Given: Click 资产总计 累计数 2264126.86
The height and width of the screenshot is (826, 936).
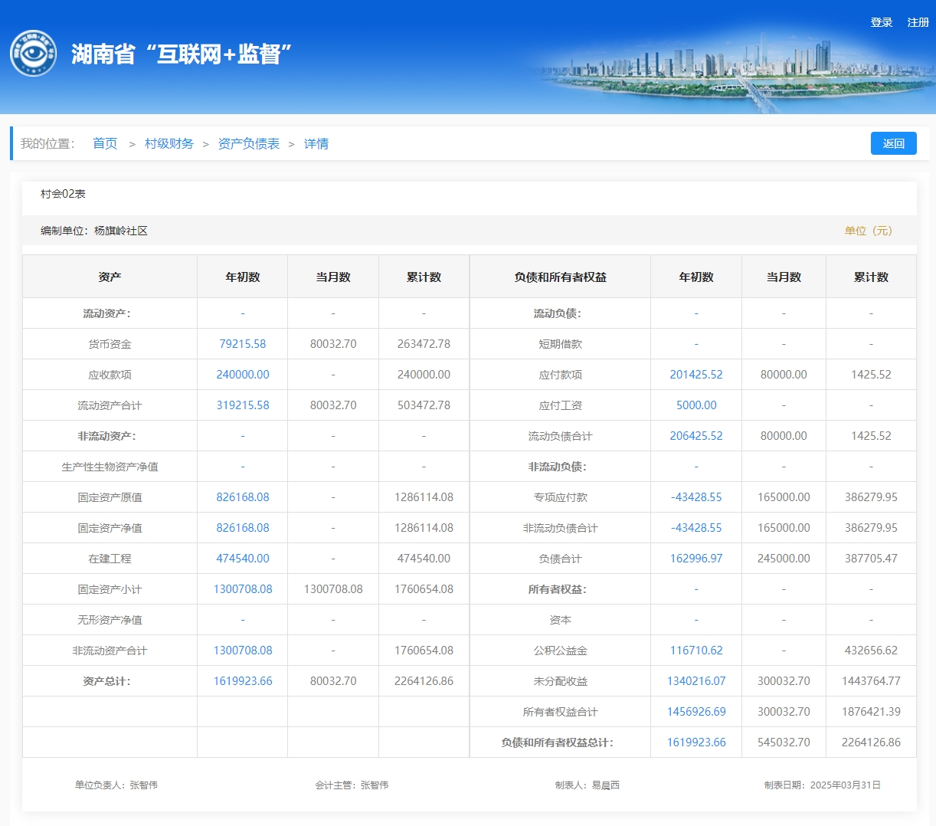Looking at the screenshot, I should tap(424, 681).
